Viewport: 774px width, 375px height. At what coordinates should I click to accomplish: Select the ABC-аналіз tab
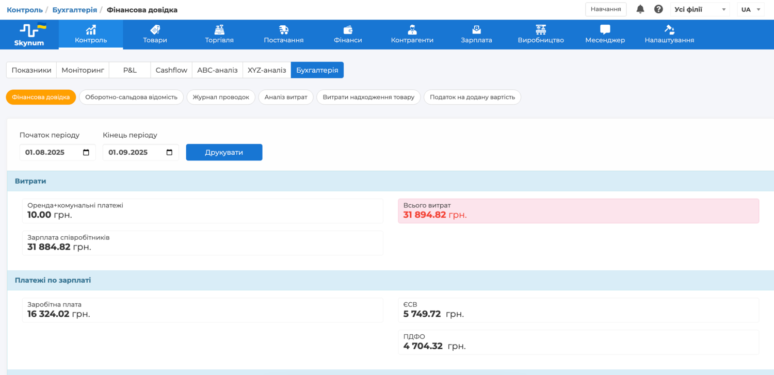pyautogui.click(x=217, y=70)
